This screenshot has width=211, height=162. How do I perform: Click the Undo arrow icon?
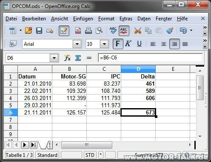pos(183,31)
